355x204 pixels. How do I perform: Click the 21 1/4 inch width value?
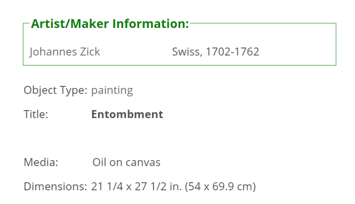[107, 187]
